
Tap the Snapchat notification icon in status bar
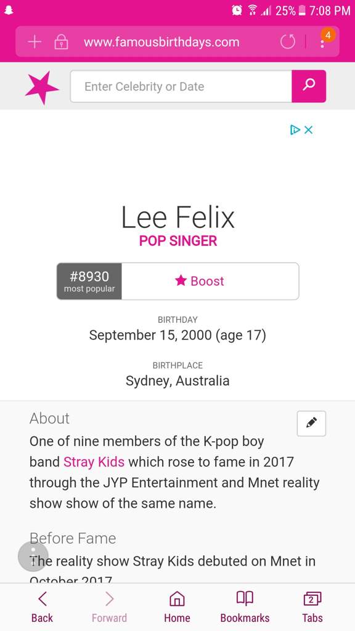[9, 10]
